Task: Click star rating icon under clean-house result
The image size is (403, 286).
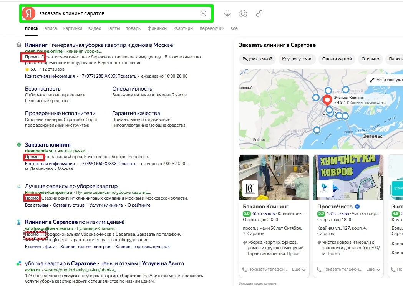Action: click(27, 69)
